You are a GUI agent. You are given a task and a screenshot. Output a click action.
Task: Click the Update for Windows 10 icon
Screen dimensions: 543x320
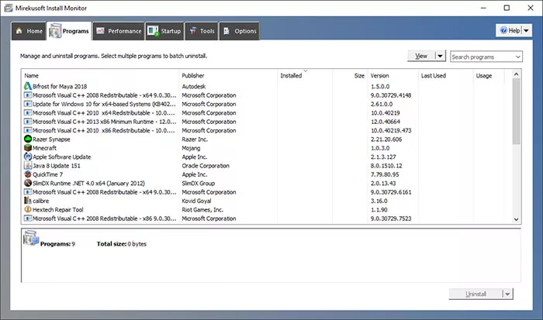click(x=28, y=104)
